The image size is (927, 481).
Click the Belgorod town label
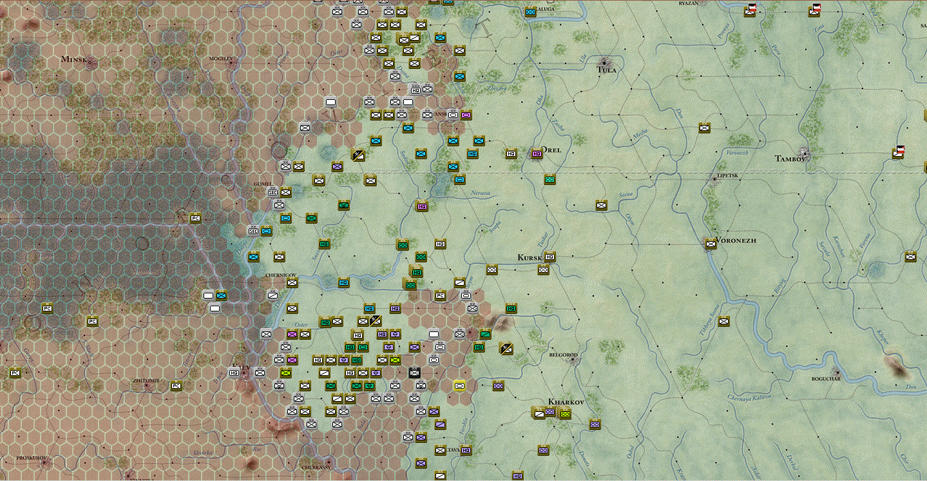(x=563, y=355)
